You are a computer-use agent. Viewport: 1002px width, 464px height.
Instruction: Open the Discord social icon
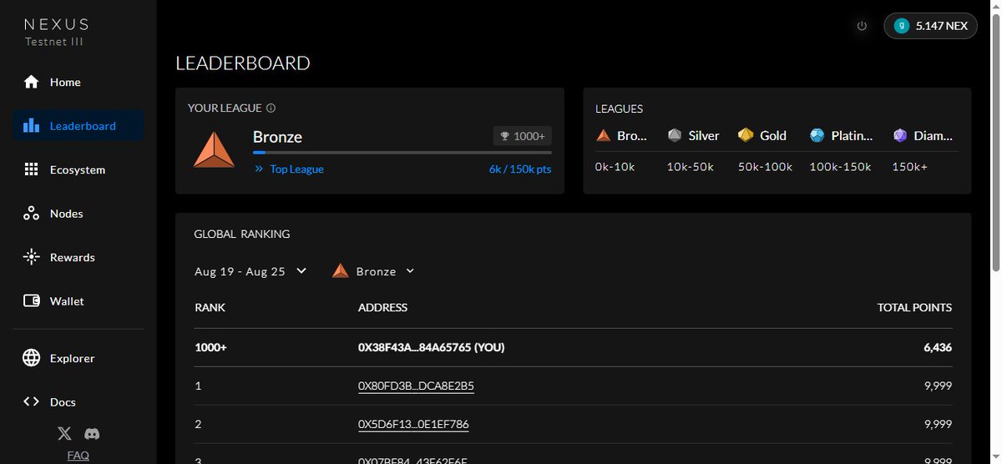(x=93, y=434)
